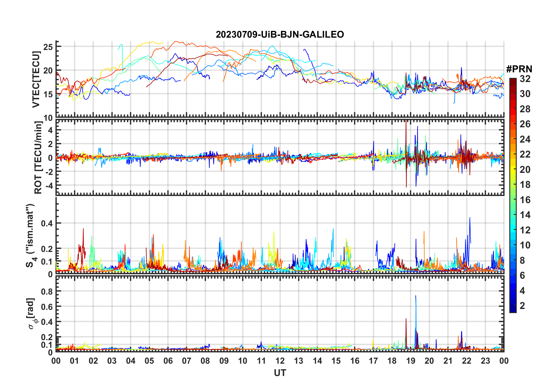Click colorbar tick label 16
The image size is (560, 391).
tap(525, 200)
